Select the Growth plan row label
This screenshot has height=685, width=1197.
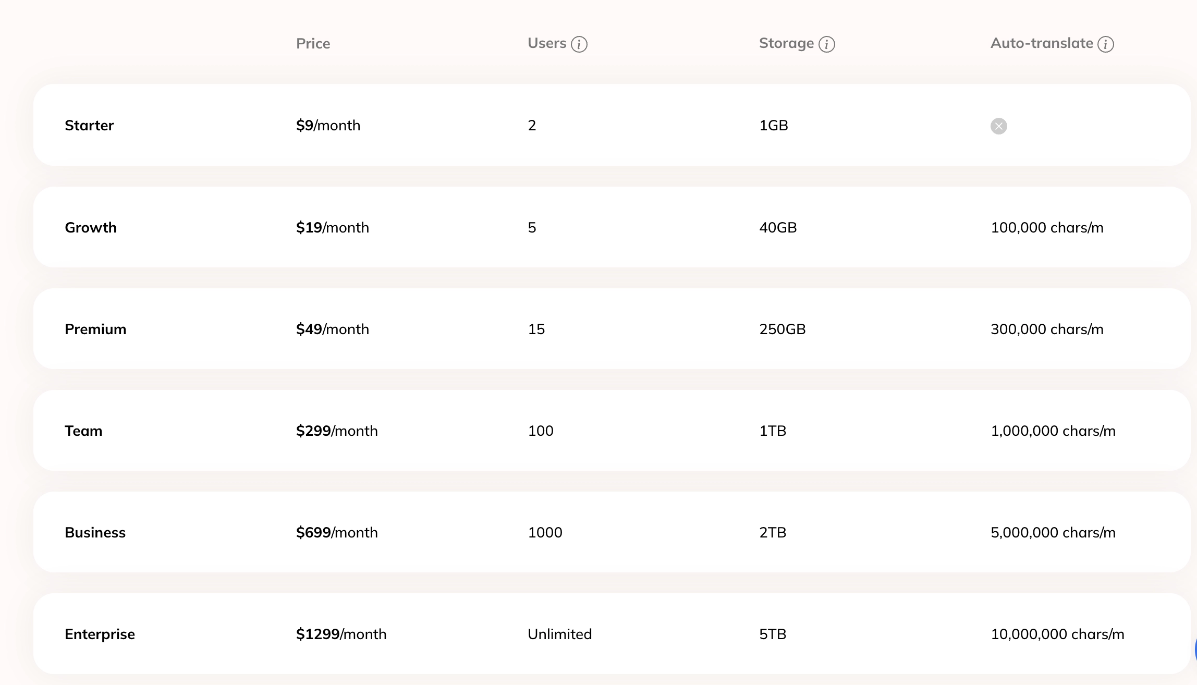pyautogui.click(x=91, y=227)
